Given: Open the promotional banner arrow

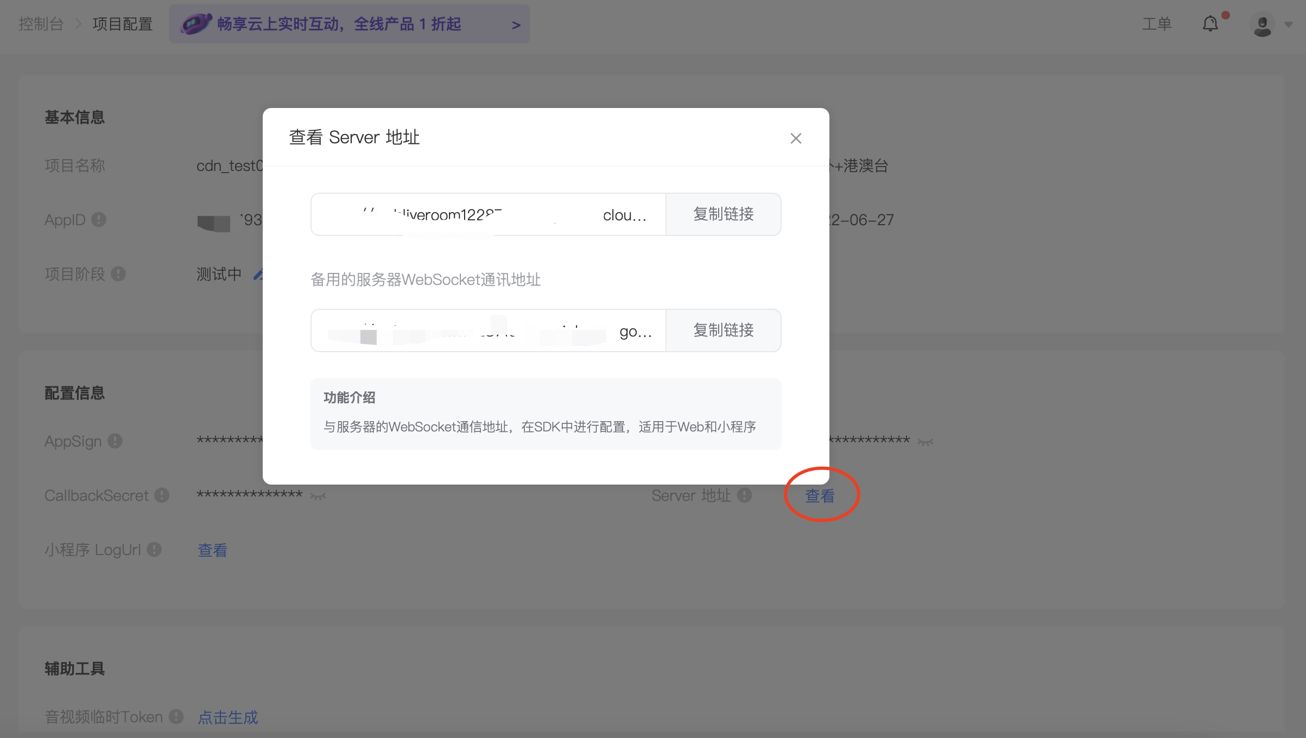Looking at the screenshot, I should point(516,25).
